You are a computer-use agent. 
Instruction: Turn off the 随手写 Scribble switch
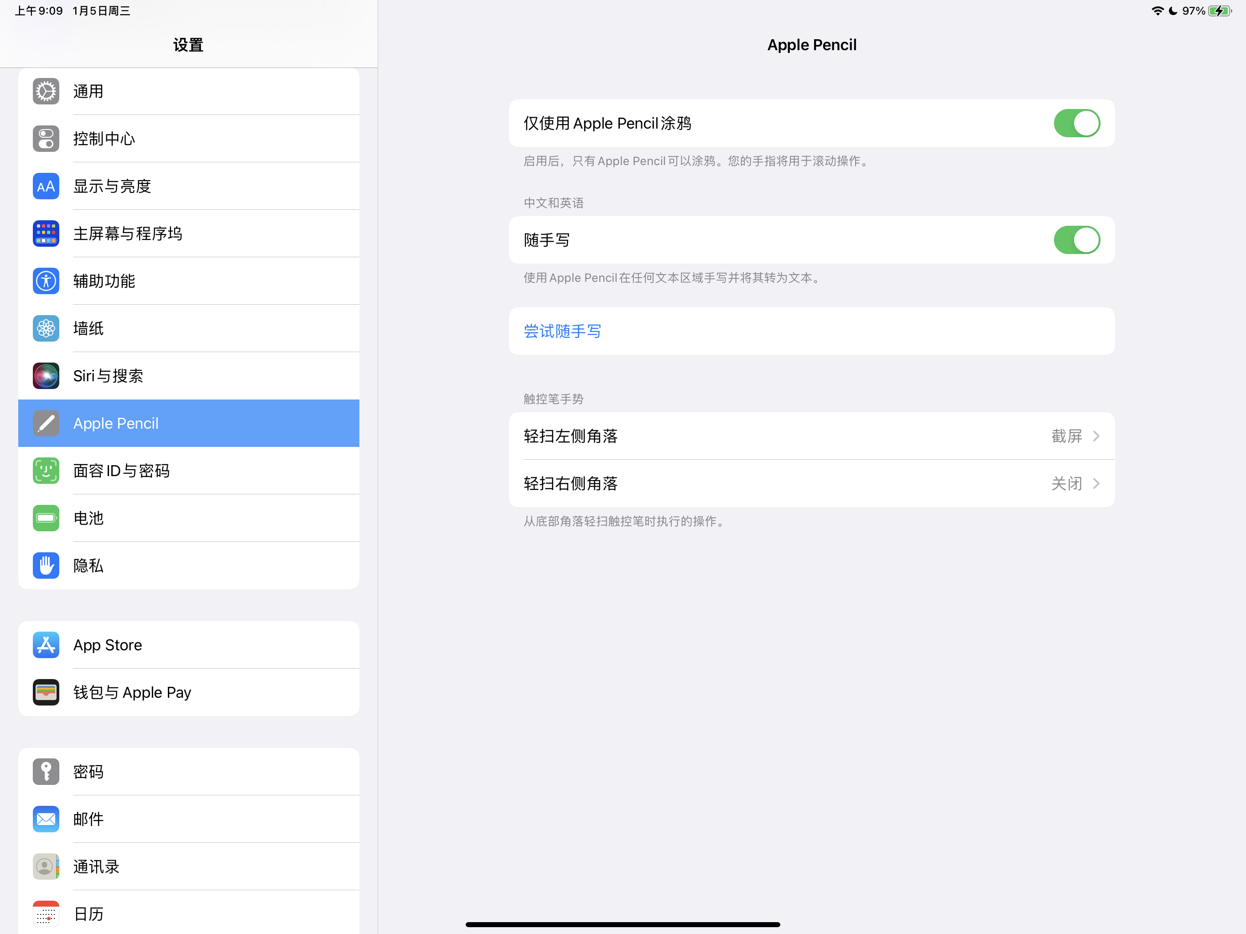(x=1076, y=240)
